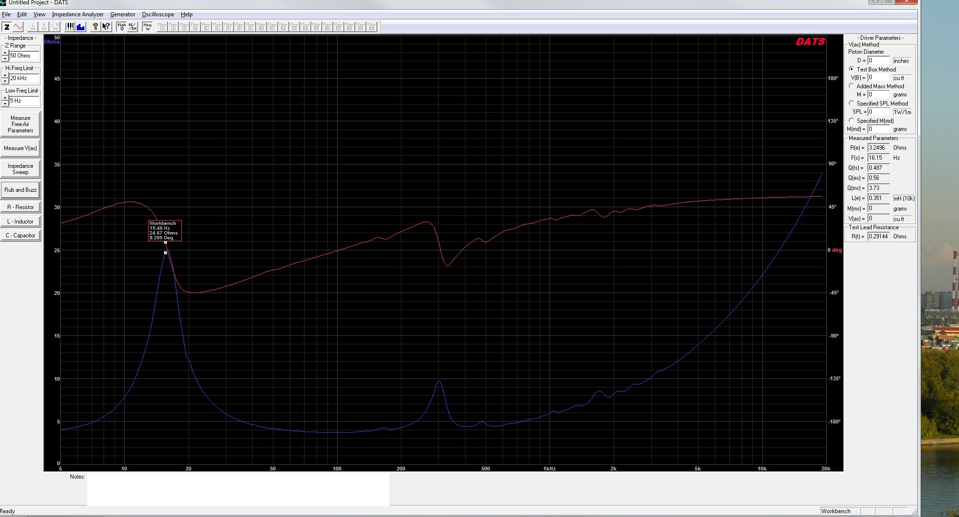
Task: Select the Added Mass Method radio button
Action: [852, 86]
